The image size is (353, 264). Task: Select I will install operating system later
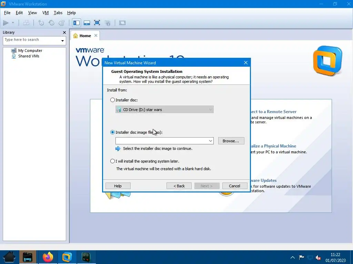tap(112, 161)
